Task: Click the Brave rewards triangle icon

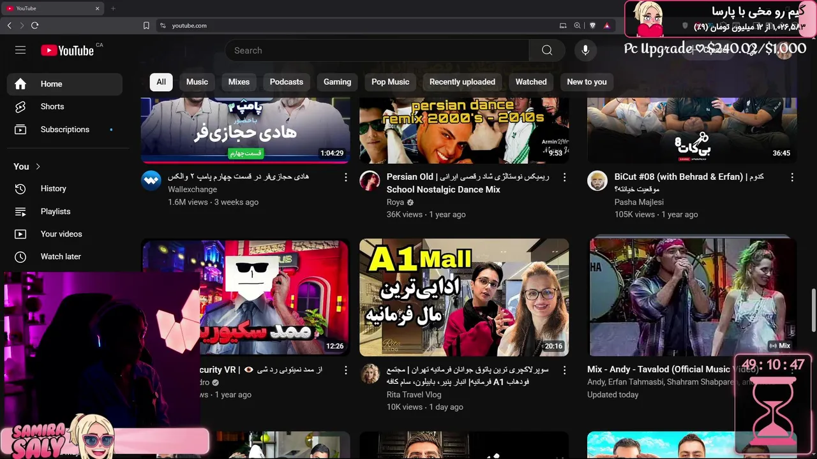Action: [x=606, y=25]
